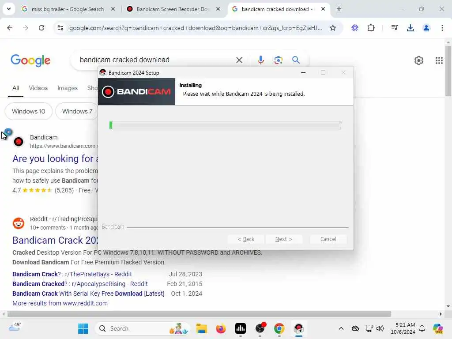Show hidden system tray icons chevron
This screenshot has width=452, height=339.
tap(341, 328)
